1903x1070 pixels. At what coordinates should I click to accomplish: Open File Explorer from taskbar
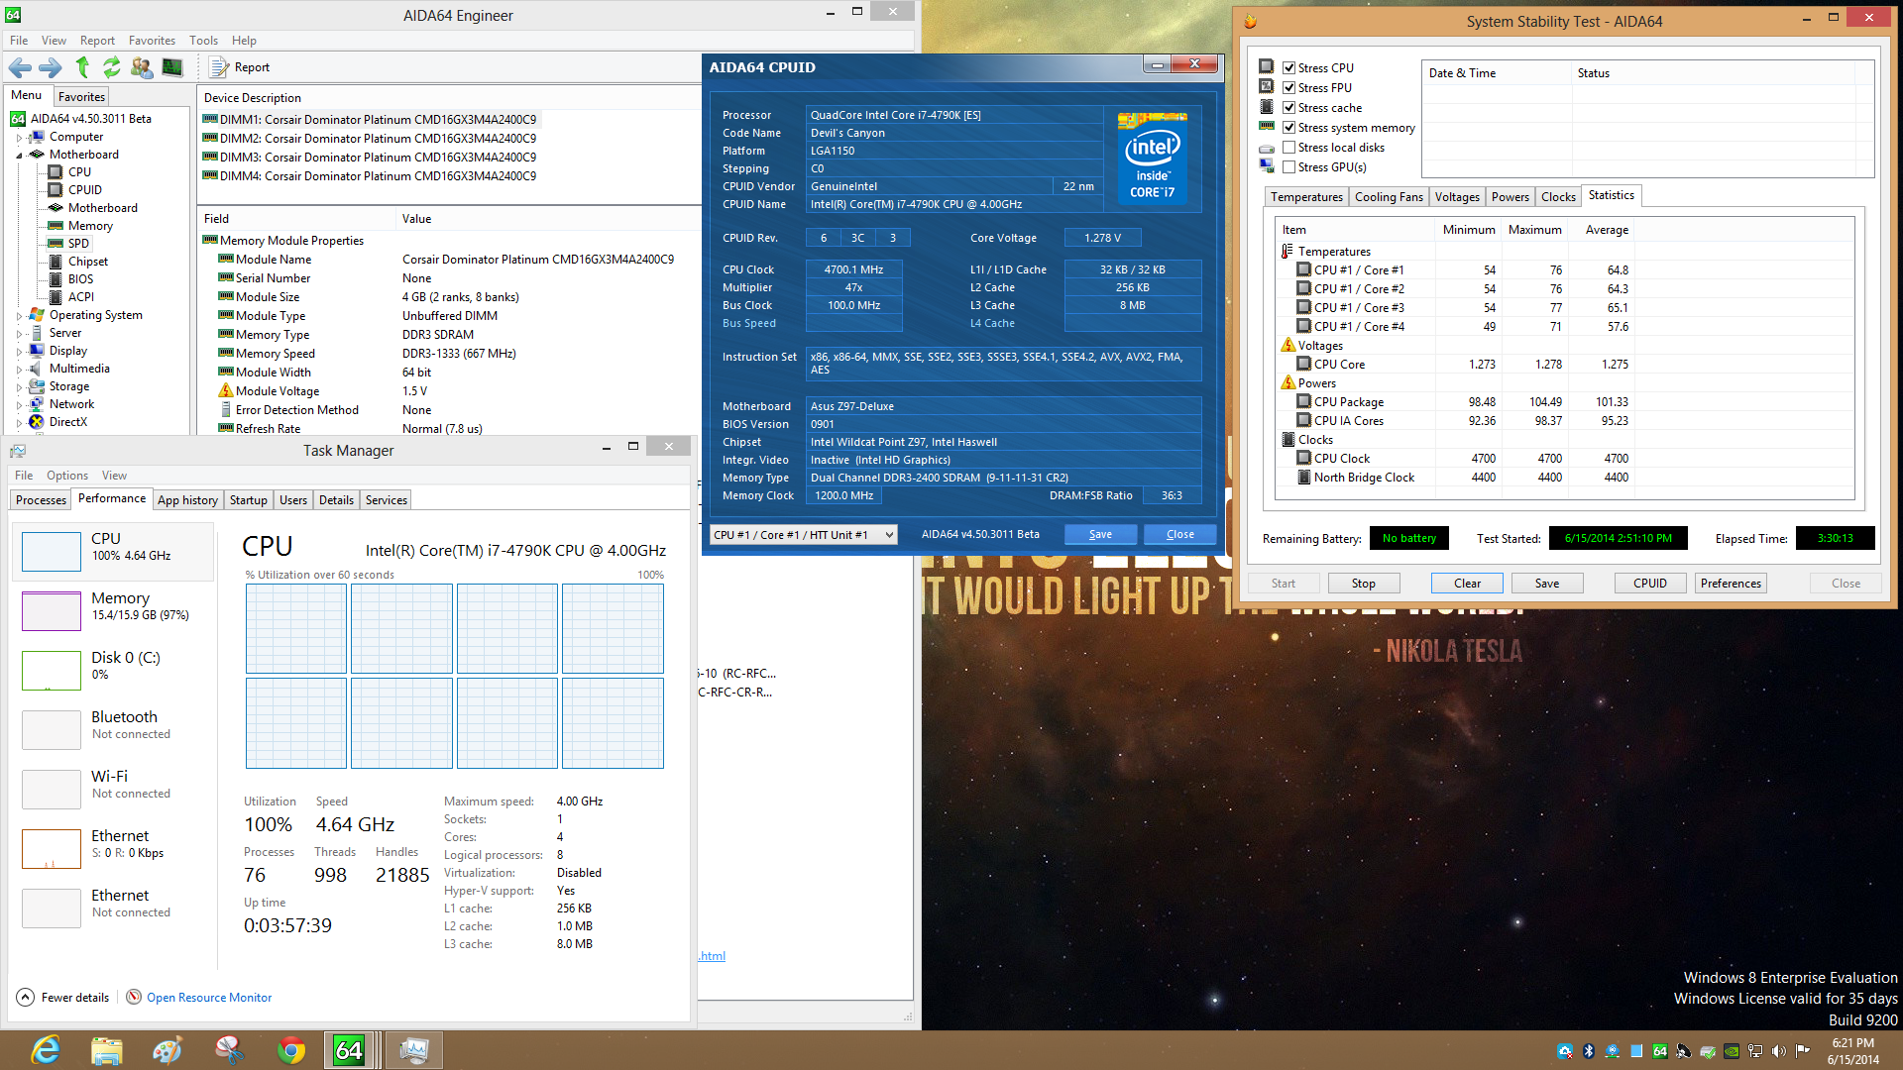coord(106,1050)
